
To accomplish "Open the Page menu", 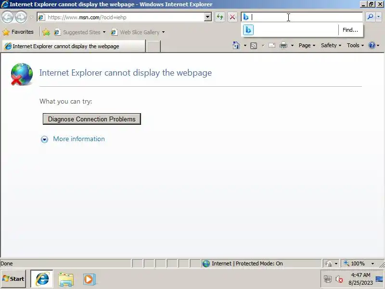I will (x=307, y=45).
